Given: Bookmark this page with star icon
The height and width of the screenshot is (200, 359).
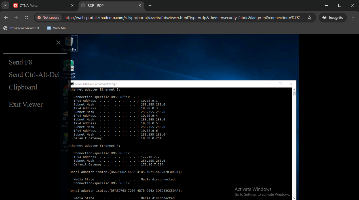Looking at the screenshot, I should pyautogui.click(x=309, y=18).
